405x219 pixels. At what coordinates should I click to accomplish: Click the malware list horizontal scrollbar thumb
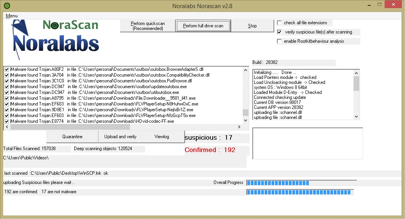click(x=70, y=127)
